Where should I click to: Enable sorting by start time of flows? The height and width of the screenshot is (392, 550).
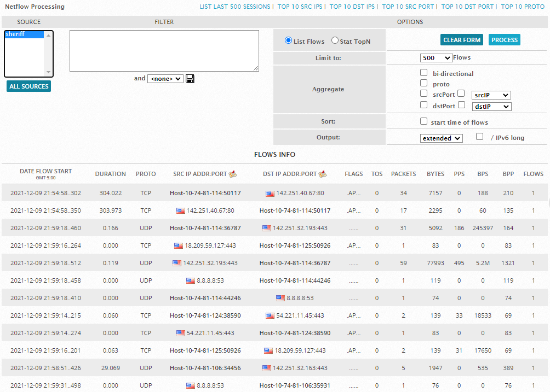(423, 121)
